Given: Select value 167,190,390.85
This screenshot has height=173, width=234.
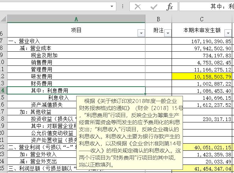Looking at the screenshot, I should point(202,41).
